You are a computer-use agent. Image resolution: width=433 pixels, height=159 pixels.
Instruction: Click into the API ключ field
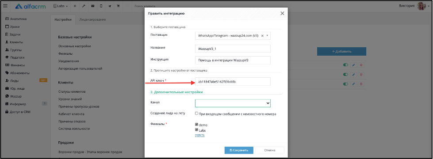pos(233,82)
